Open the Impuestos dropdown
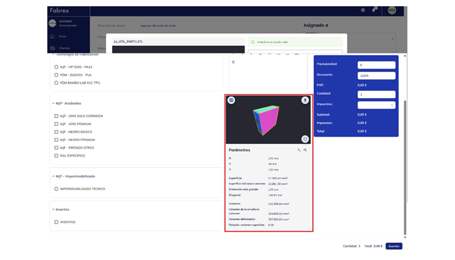This screenshot has height=260, width=455. point(376,105)
